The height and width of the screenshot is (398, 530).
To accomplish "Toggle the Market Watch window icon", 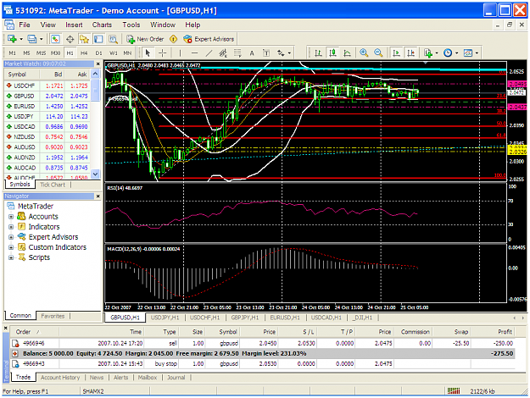I will click(x=55, y=39).
